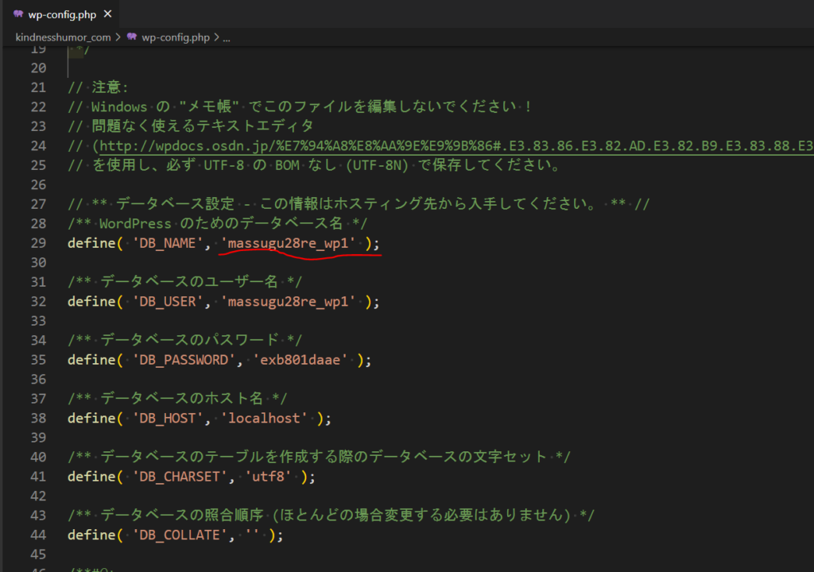Click line number 35 in the gutter
The width and height of the screenshot is (814, 572).
(38, 360)
